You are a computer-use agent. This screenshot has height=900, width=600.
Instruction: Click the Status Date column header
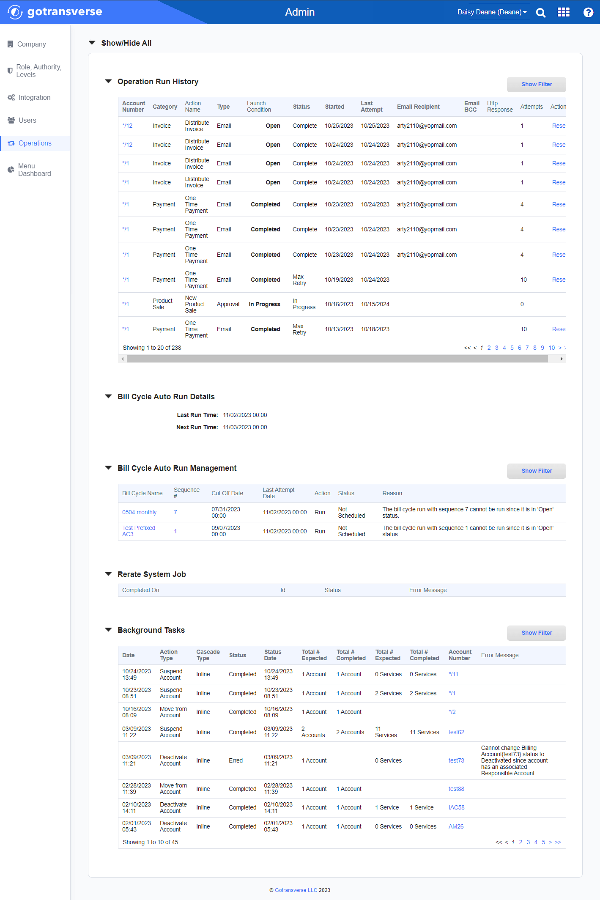point(273,655)
